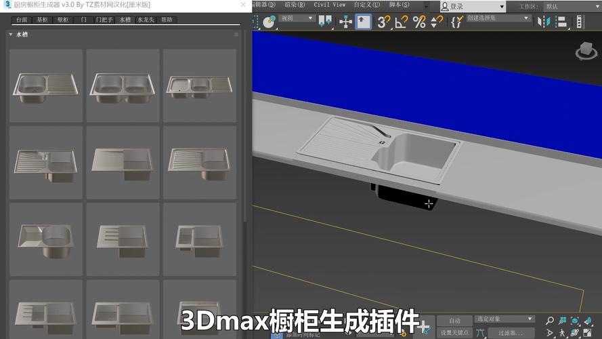Select single-bowl sink with right drainboard thumbnail
The height and width of the screenshot is (339, 602).
pos(46,85)
